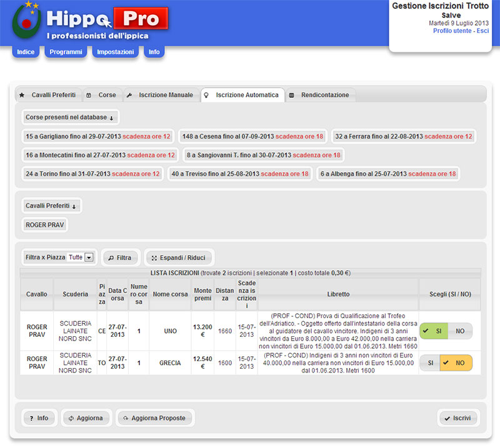
Task: Click the HippoPro logo
Action: (x=91, y=22)
